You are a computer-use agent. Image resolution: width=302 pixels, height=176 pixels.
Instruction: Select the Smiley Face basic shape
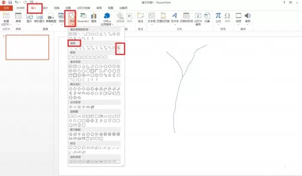[97, 75]
